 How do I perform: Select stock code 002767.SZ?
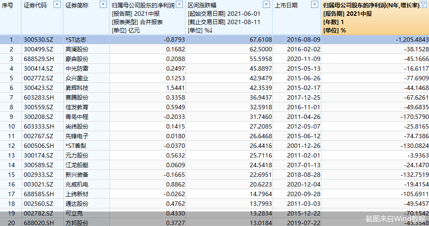point(38,136)
